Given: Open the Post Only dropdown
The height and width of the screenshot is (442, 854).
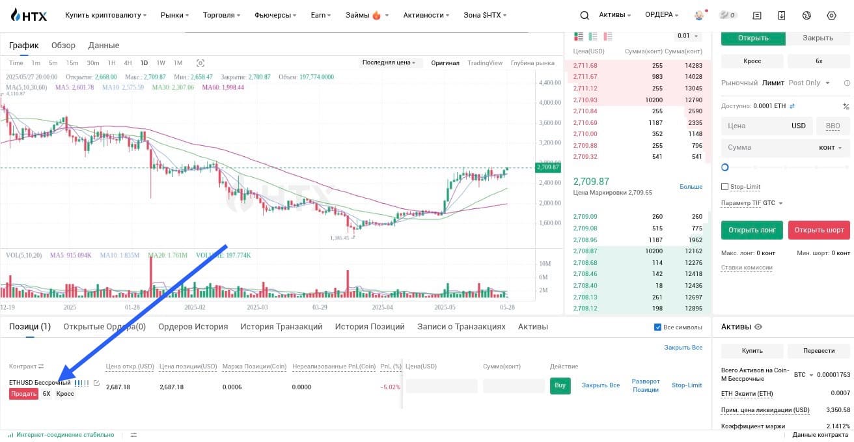Looking at the screenshot, I should (x=809, y=83).
